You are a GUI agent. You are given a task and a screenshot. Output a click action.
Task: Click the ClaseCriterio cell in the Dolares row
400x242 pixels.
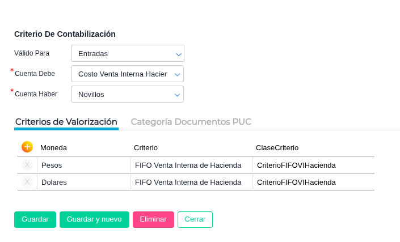(x=313, y=182)
